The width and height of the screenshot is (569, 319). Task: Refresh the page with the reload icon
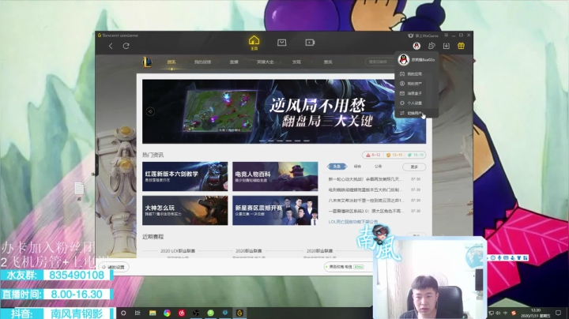(x=126, y=46)
